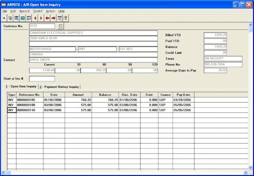Click the MISSISSAUGA city field

[x=52, y=49]
